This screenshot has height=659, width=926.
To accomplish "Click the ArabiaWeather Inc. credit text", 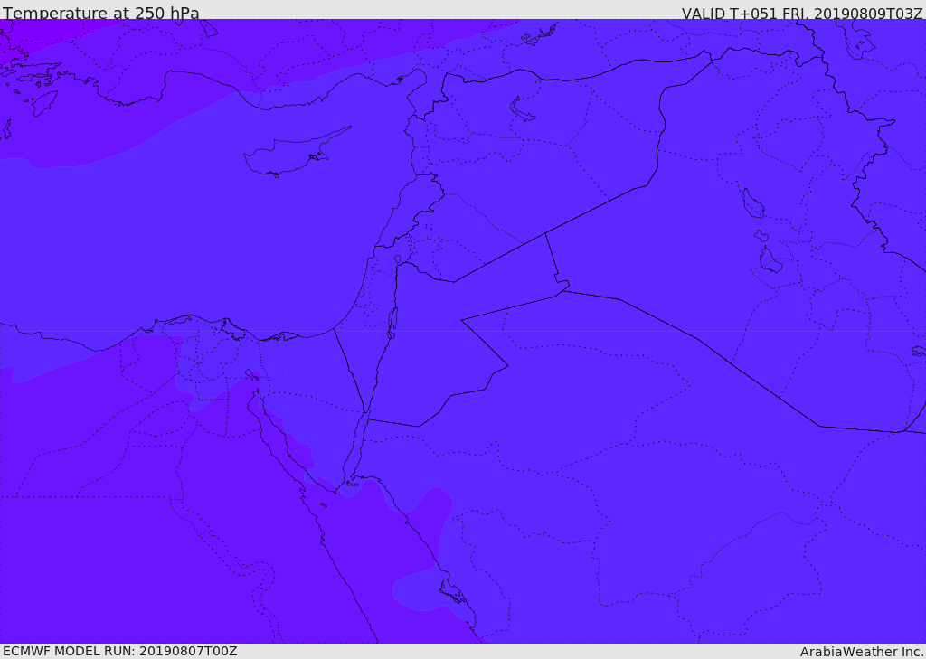I will click(x=862, y=652).
